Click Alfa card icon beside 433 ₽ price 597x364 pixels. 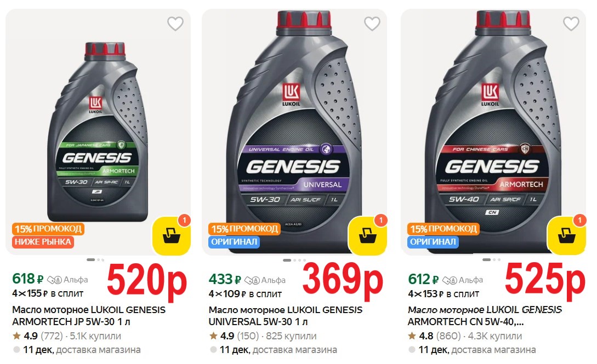(252, 280)
